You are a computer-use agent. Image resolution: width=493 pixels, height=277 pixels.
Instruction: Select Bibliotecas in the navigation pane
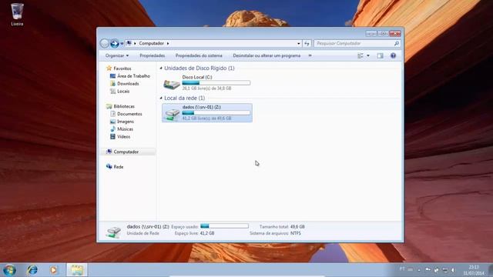124,106
